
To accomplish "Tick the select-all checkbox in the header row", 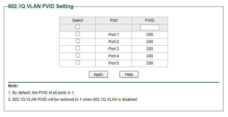I will tap(78, 27).
